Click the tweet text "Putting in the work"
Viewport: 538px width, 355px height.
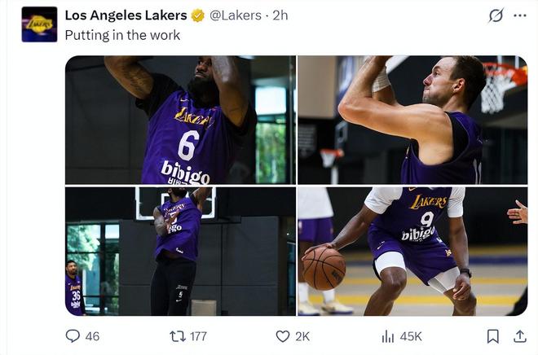pyautogui.click(x=122, y=35)
